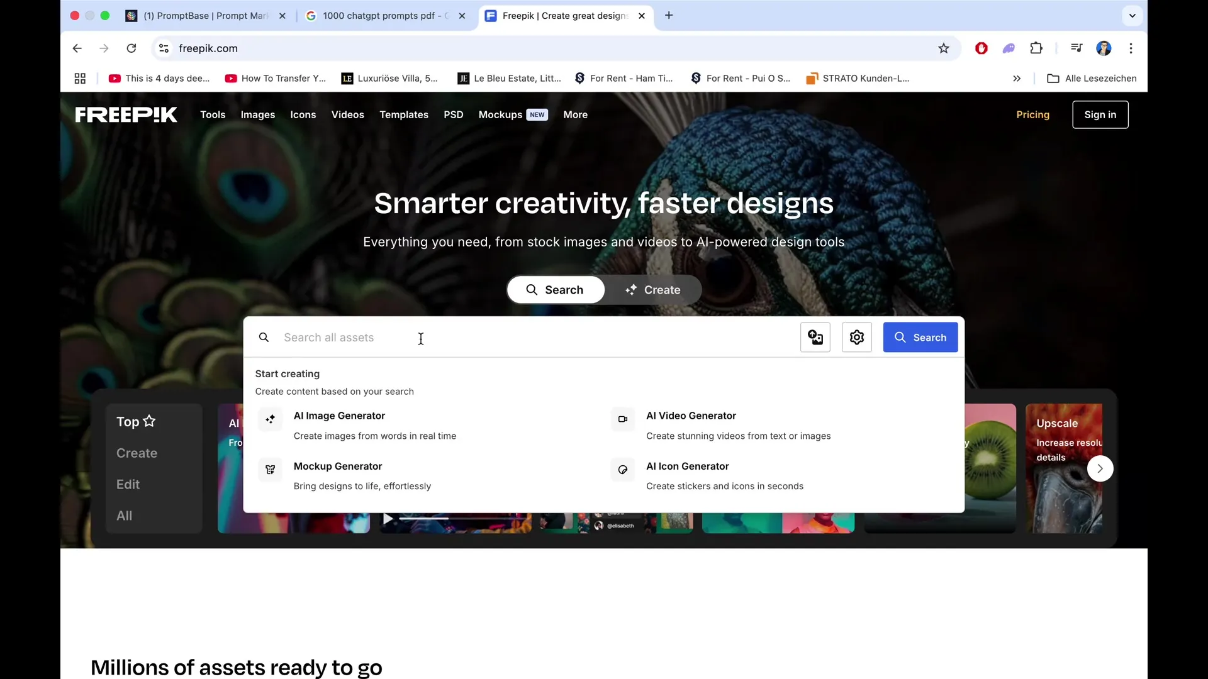
Task: Click the search by image icon
Action: (x=815, y=338)
